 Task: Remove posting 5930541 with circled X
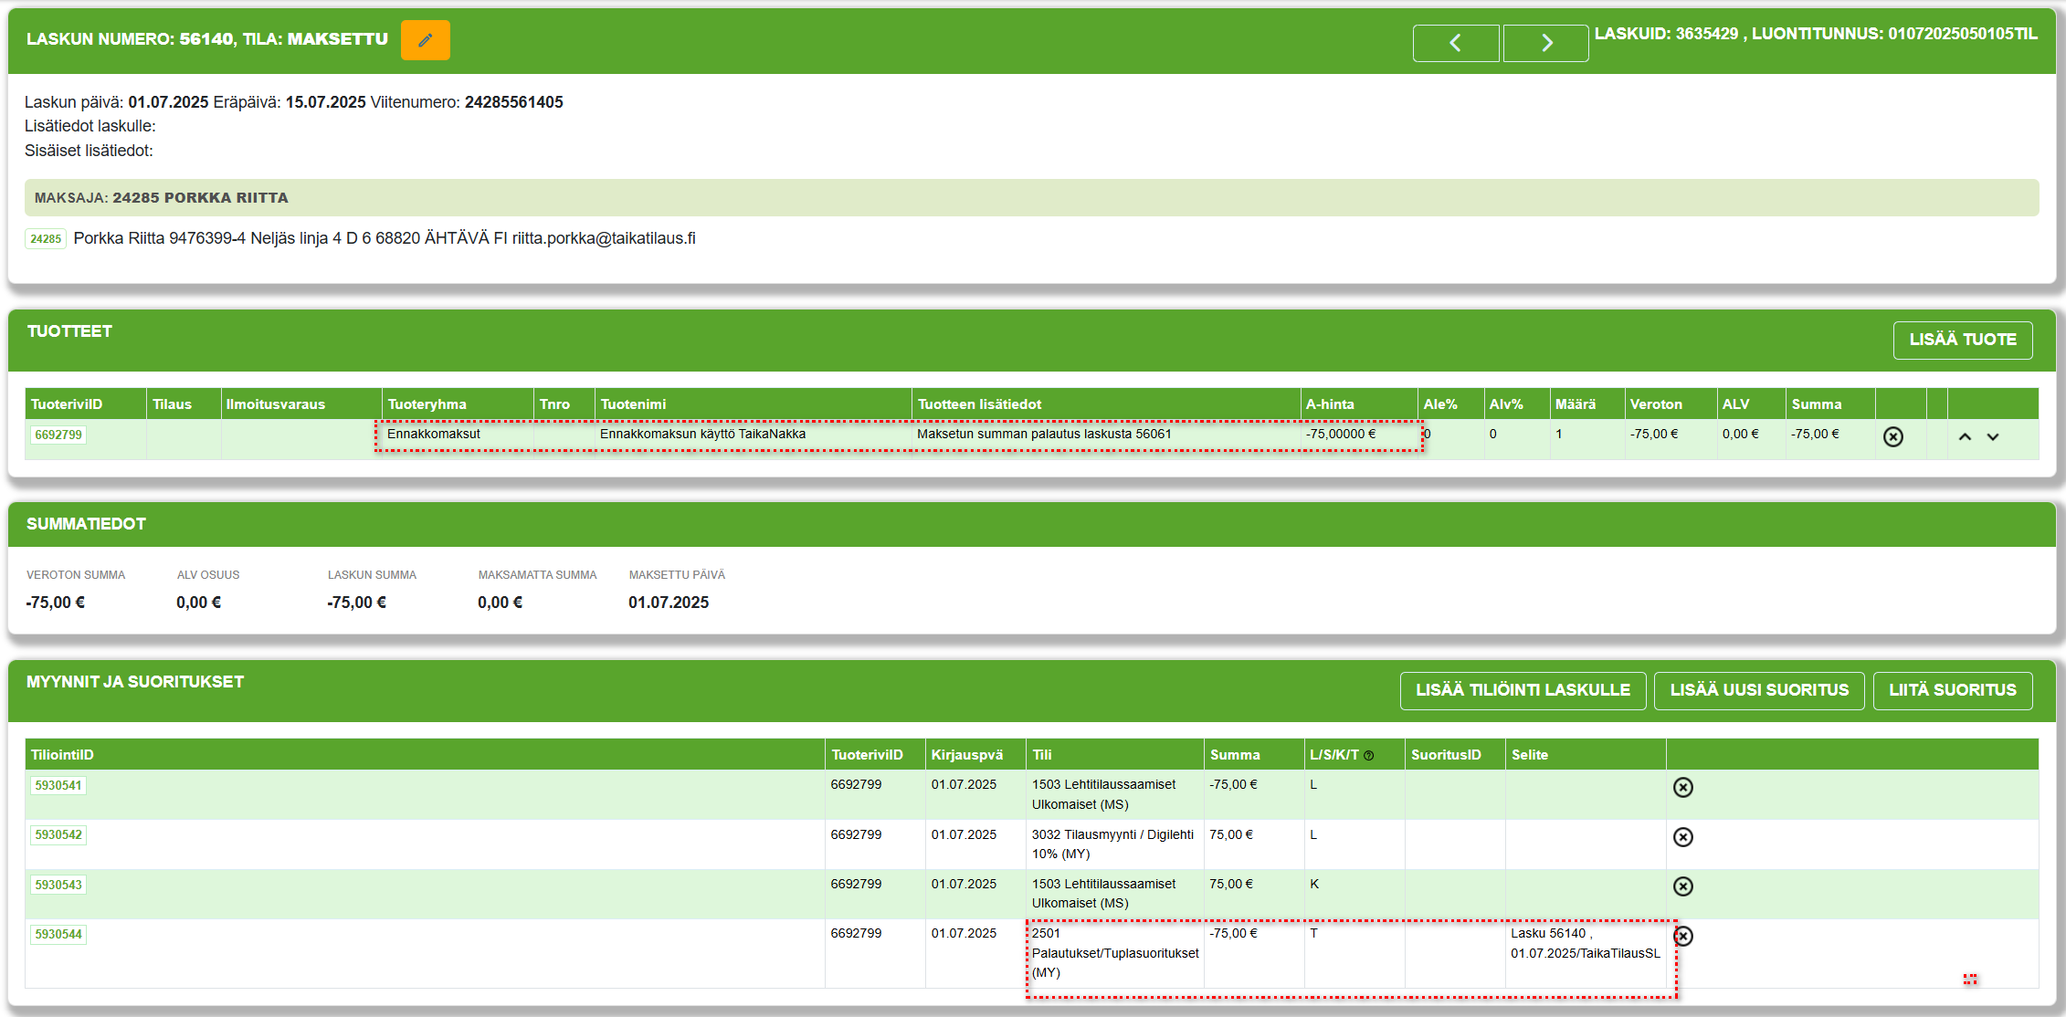pos(1682,787)
